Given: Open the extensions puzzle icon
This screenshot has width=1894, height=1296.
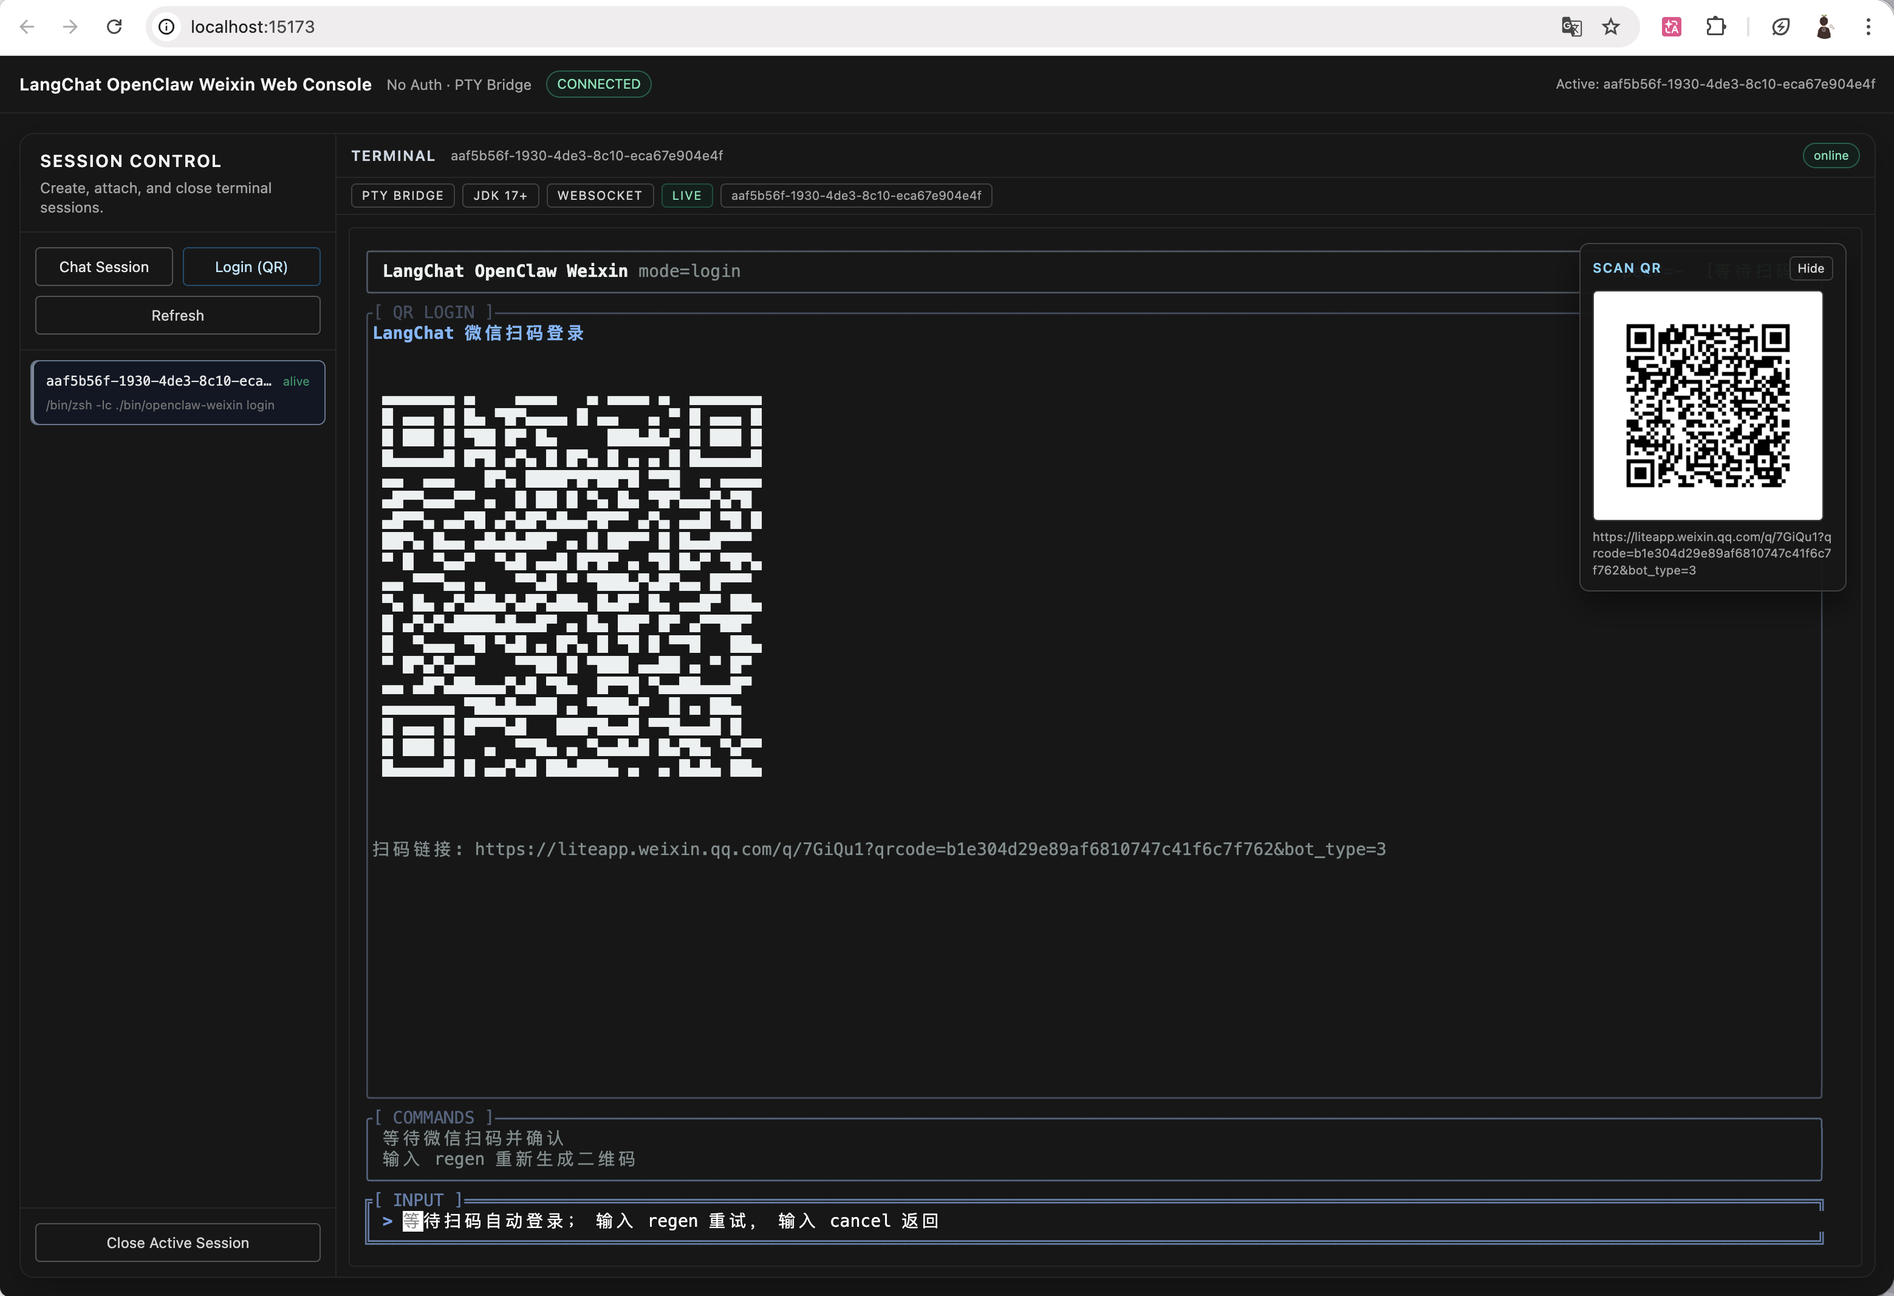Looking at the screenshot, I should click(x=1715, y=27).
